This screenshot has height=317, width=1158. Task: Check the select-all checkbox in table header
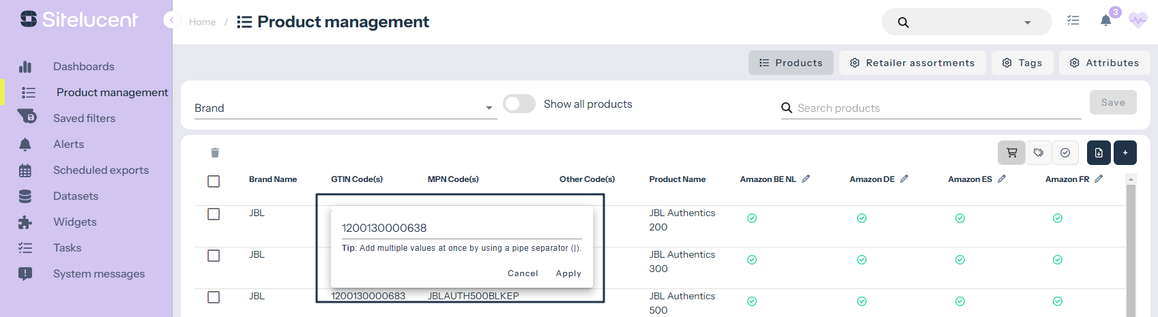(x=214, y=181)
